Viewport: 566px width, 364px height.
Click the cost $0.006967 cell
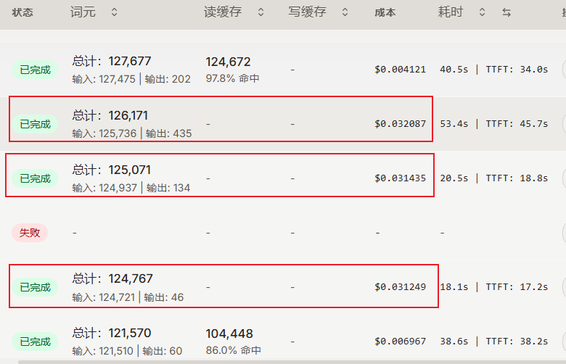coord(400,342)
